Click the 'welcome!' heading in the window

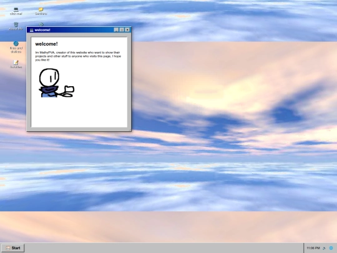[46, 44]
